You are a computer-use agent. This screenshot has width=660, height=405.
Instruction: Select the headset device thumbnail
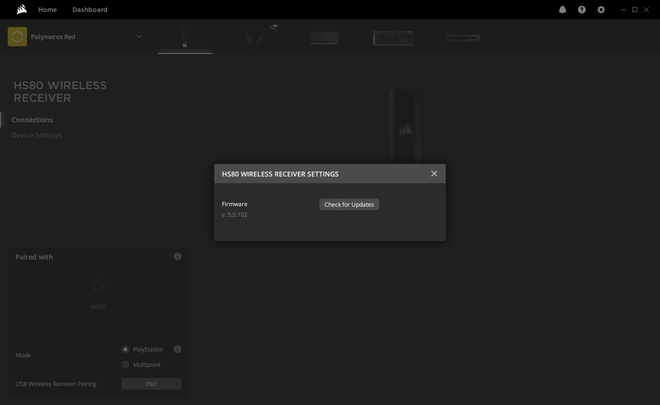(254, 38)
